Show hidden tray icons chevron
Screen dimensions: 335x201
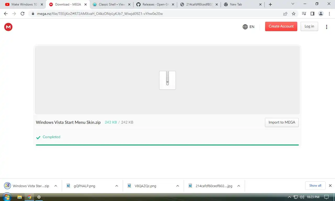point(289,197)
